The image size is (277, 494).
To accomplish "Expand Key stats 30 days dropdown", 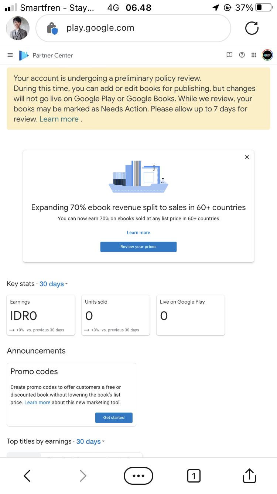I will point(54,284).
